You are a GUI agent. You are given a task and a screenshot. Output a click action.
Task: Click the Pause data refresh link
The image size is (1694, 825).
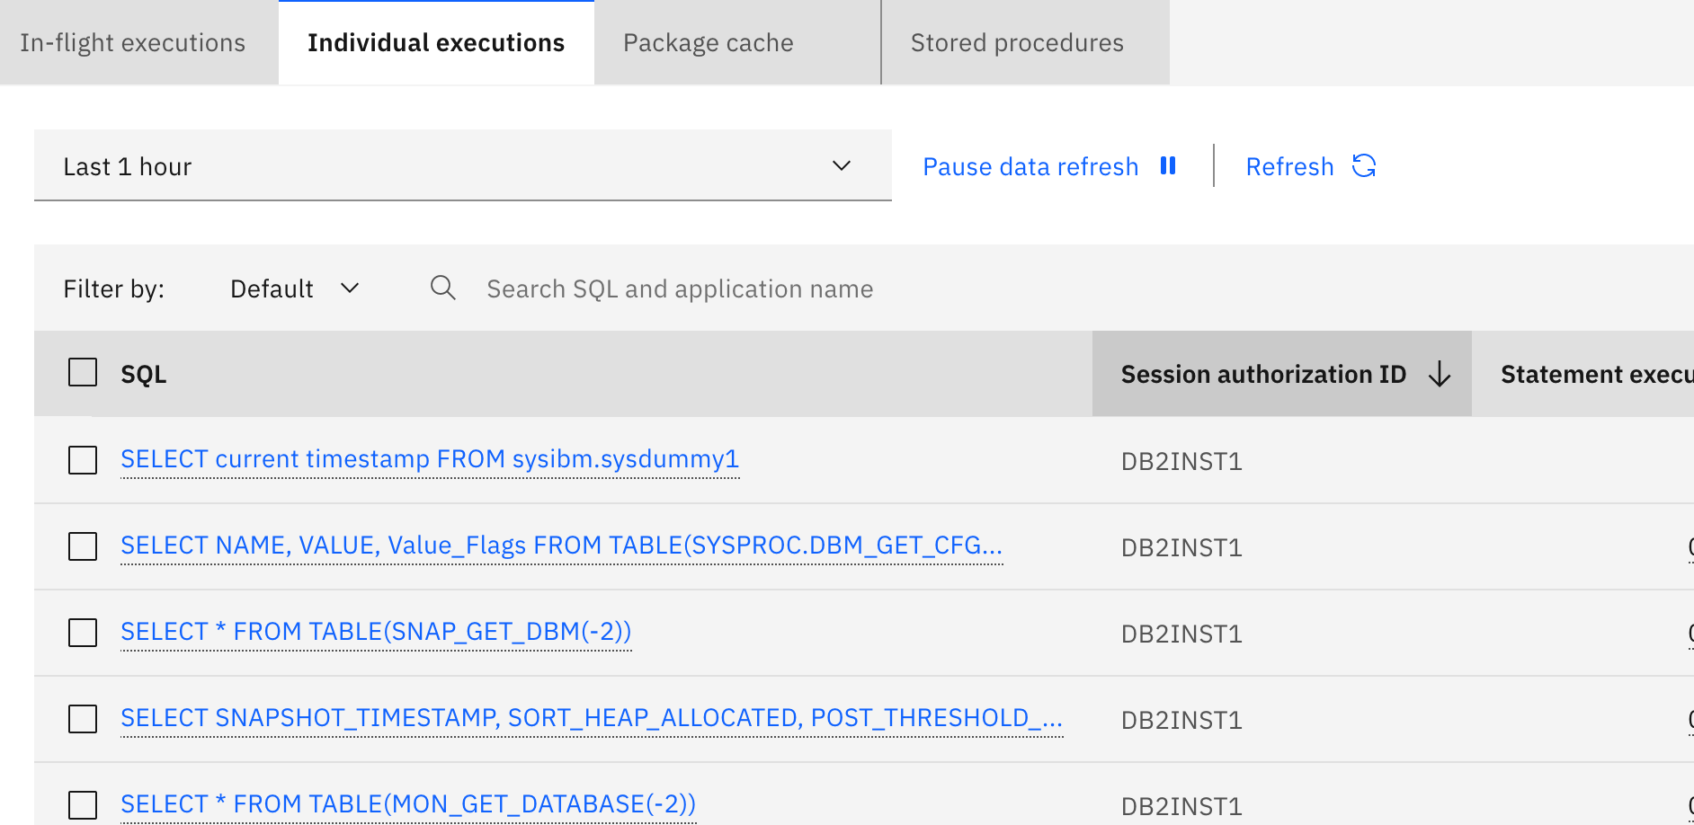(1030, 167)
